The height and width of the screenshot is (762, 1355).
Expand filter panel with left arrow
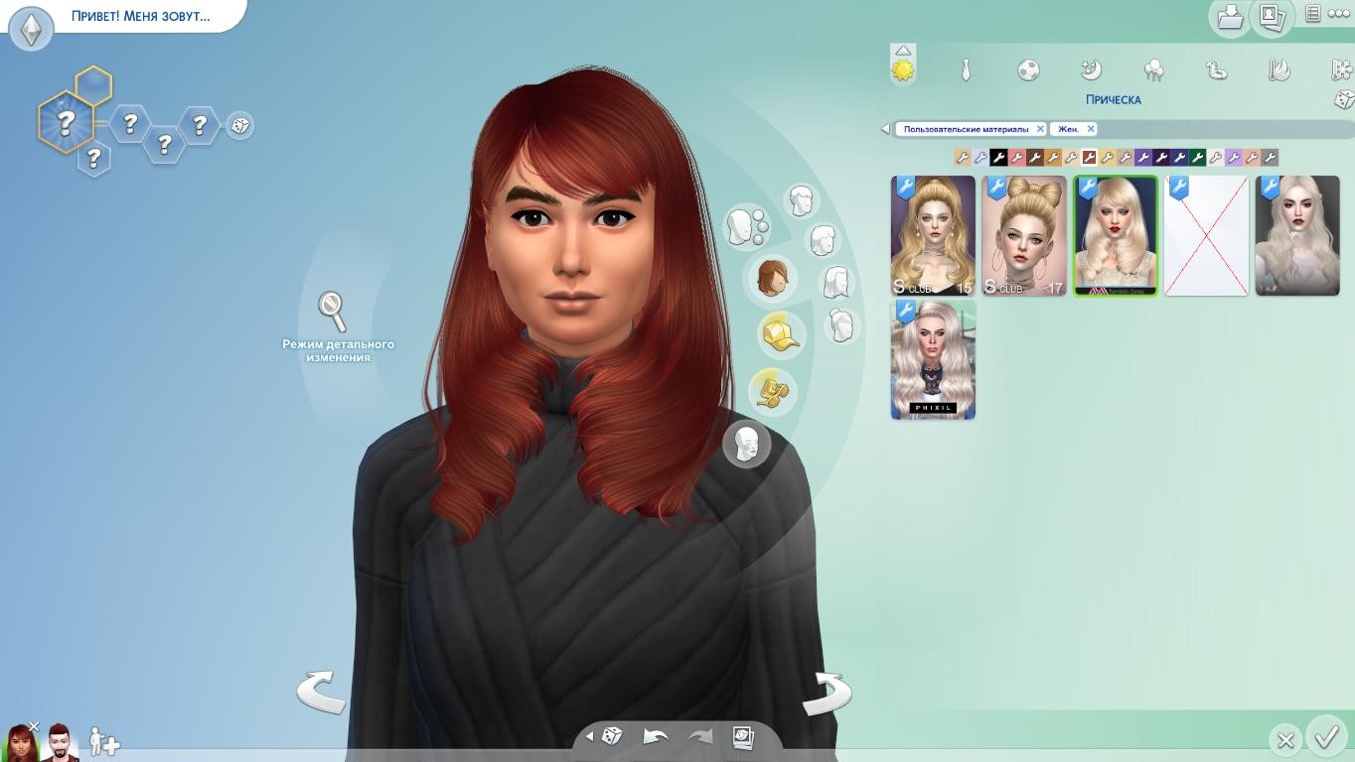(885, 129)
